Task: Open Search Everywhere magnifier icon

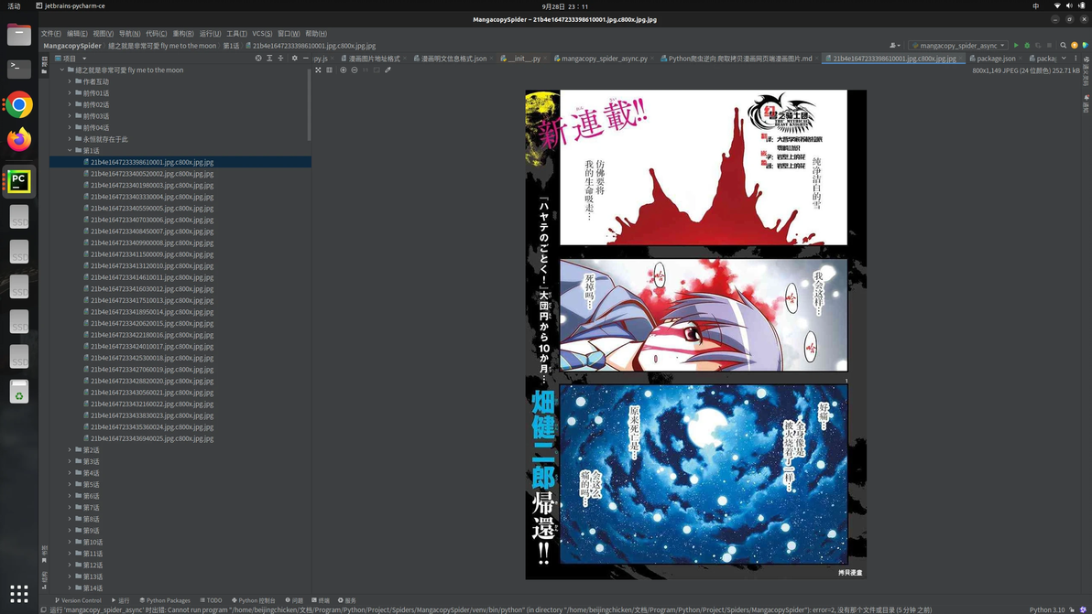Action: [1064, 45]
